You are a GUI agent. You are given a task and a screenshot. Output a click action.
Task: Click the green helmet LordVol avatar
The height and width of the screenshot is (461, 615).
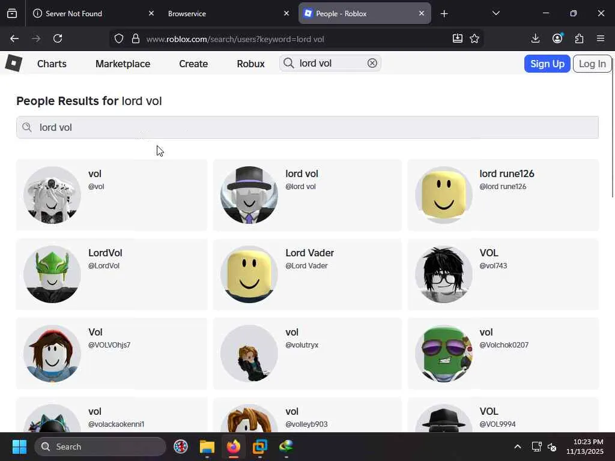(x=52, y=274)
